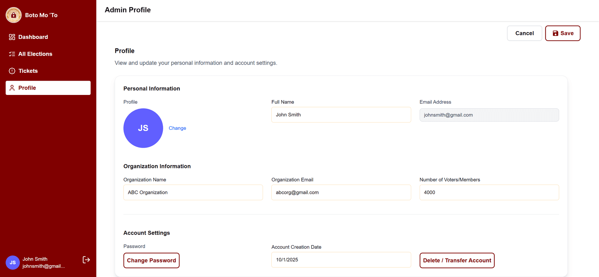Select the Organization Email field
This screenshot has height=277, width=599.
tap(341, 192)
